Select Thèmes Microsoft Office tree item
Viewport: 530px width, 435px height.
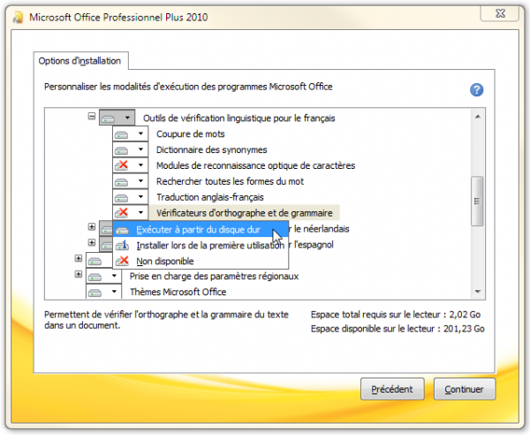click(x=178, y=292)
